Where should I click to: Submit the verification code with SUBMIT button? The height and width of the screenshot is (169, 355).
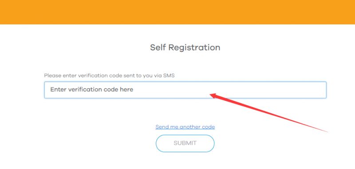[x=185, y=143]
